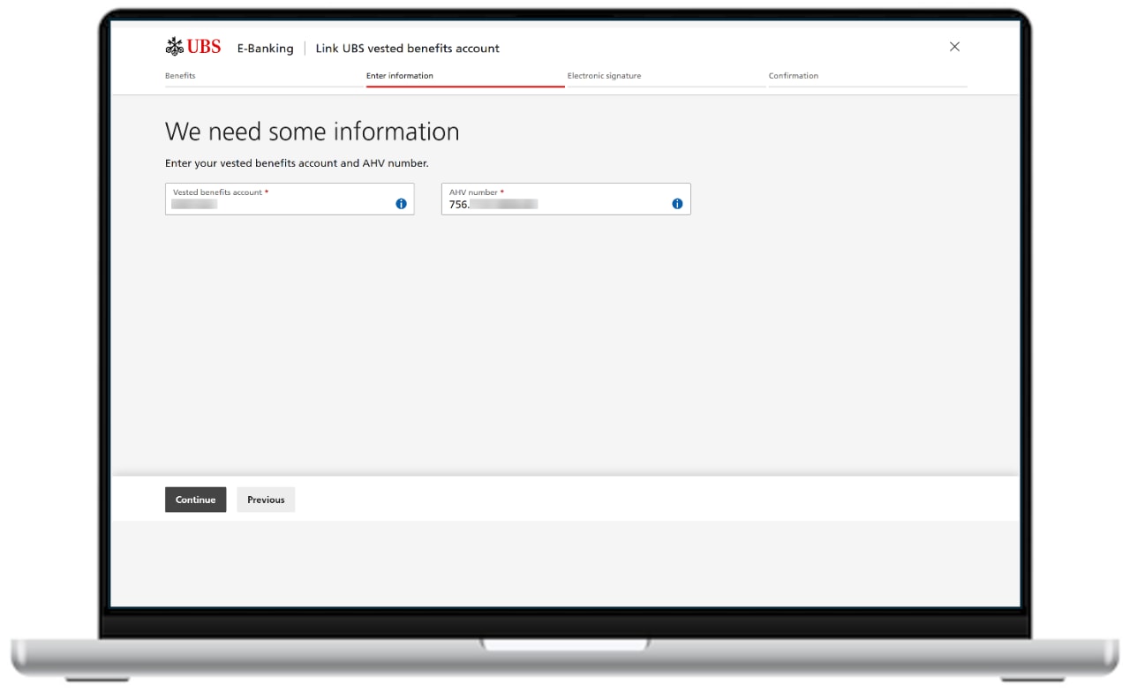Screen dimensions: 1130x692
Task: Jump to the Electronic signature step
Action: click(x=604, y=76)
